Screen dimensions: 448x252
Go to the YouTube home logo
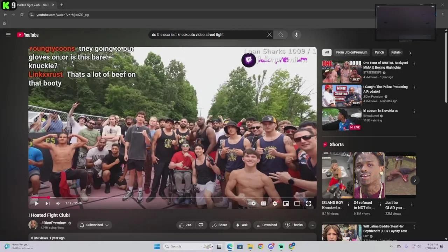(x=28, y=35)
